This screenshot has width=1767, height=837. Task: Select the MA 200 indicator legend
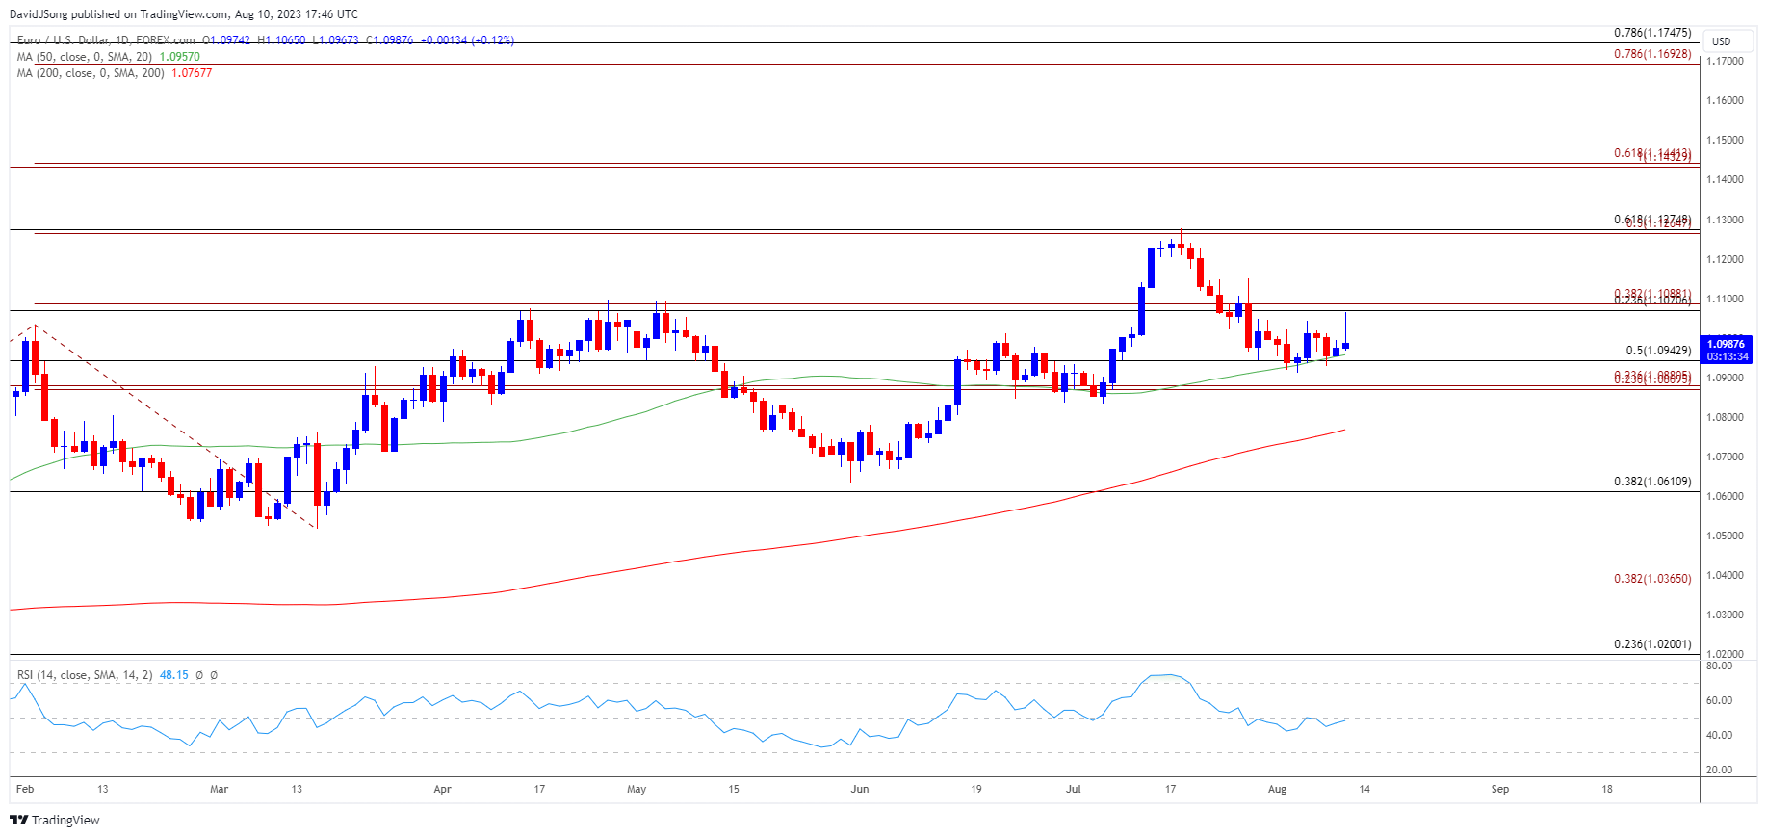click(x=91, y=73)
